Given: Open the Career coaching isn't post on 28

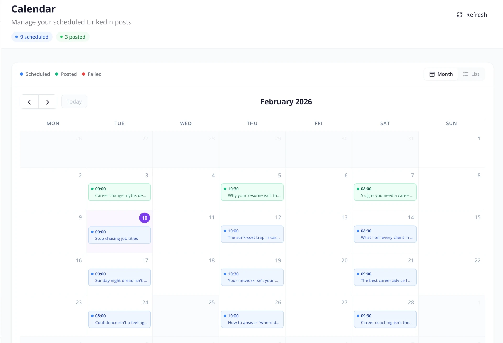Looking at the screenshot, I should coord(385,319).
